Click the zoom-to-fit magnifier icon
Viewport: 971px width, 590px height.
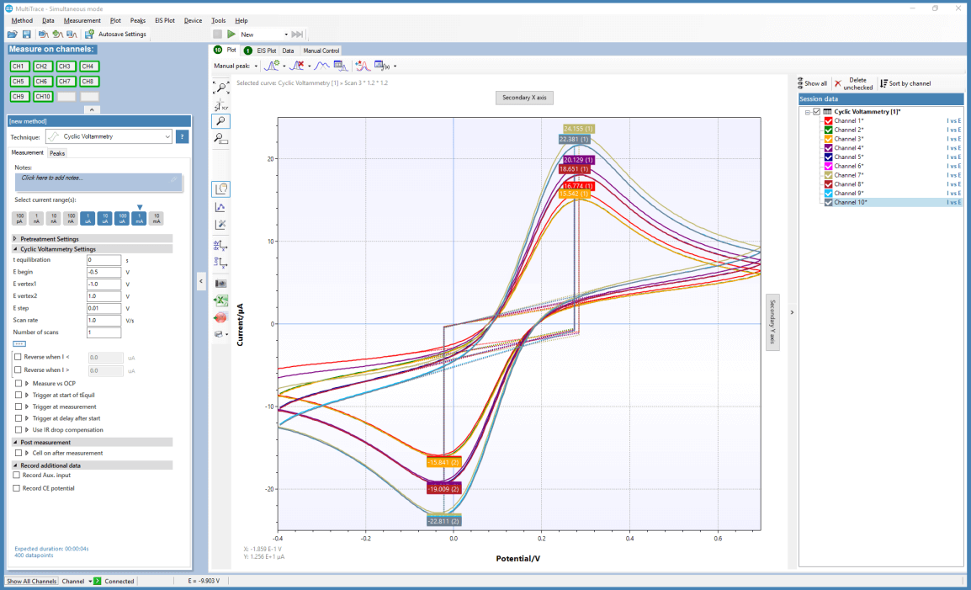(x=220, y=88)
